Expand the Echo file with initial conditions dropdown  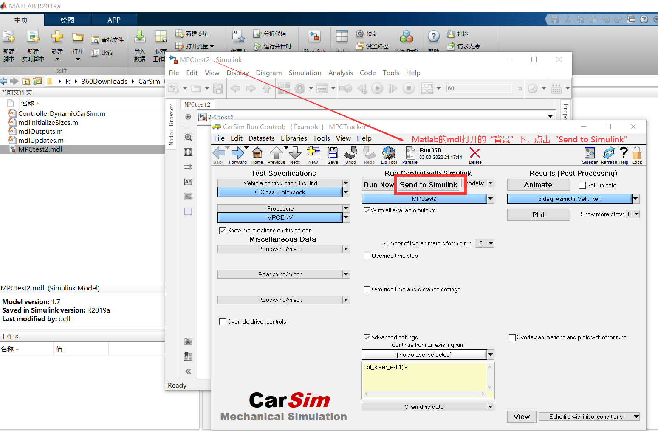tap(635, 417)
